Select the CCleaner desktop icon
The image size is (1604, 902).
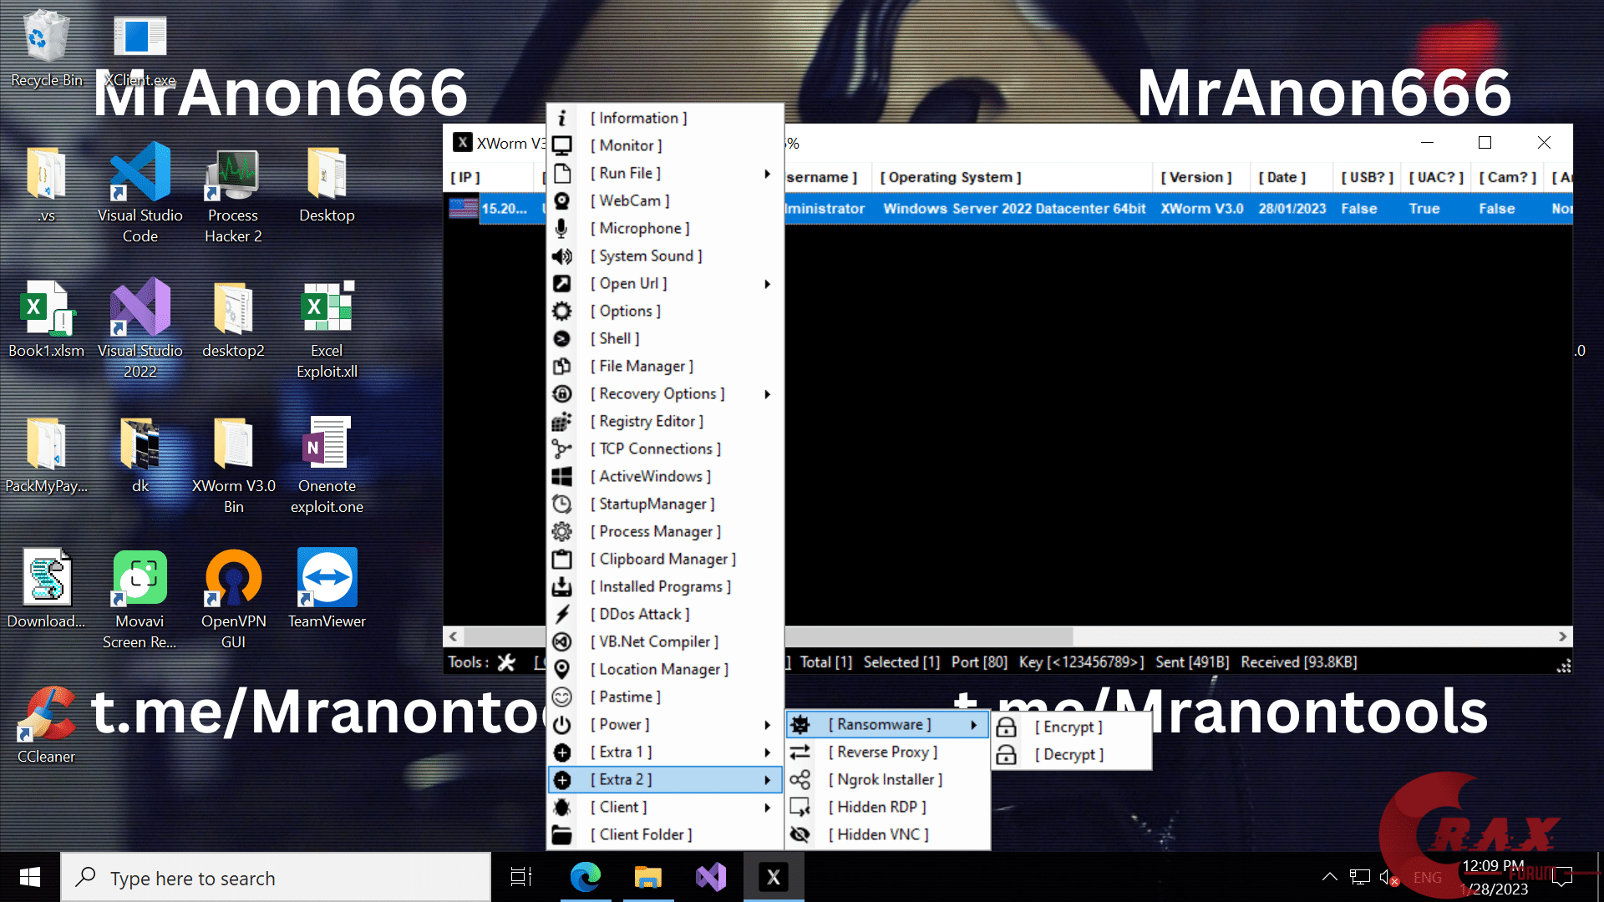point(46,724)
